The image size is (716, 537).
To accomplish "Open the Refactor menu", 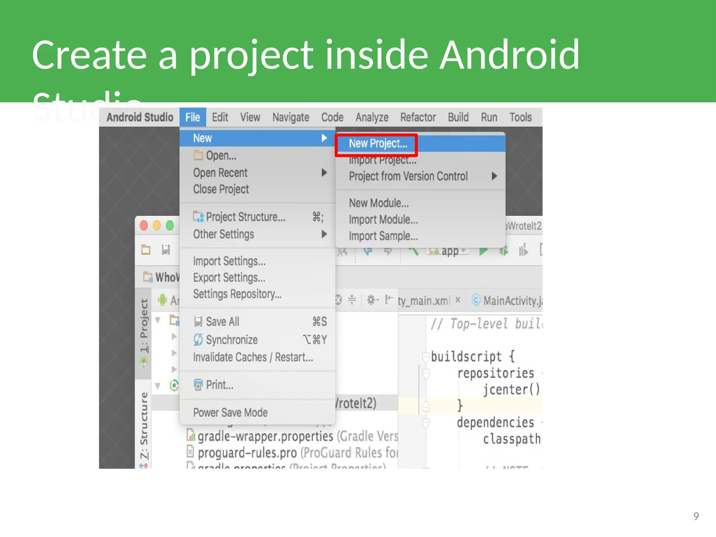I will [418, 117].
